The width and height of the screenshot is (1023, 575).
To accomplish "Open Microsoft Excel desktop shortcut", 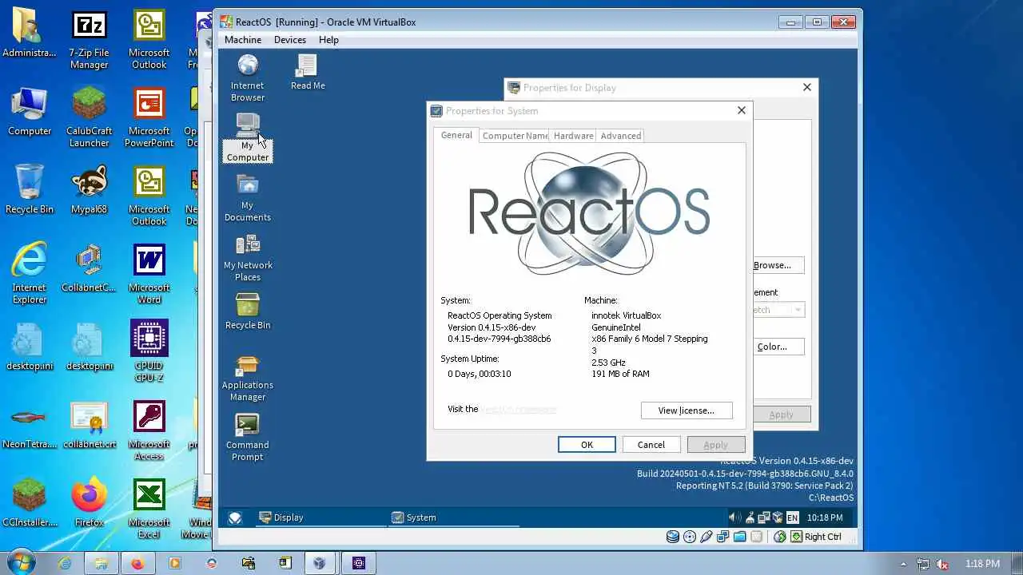I will [x=149, y=510].
